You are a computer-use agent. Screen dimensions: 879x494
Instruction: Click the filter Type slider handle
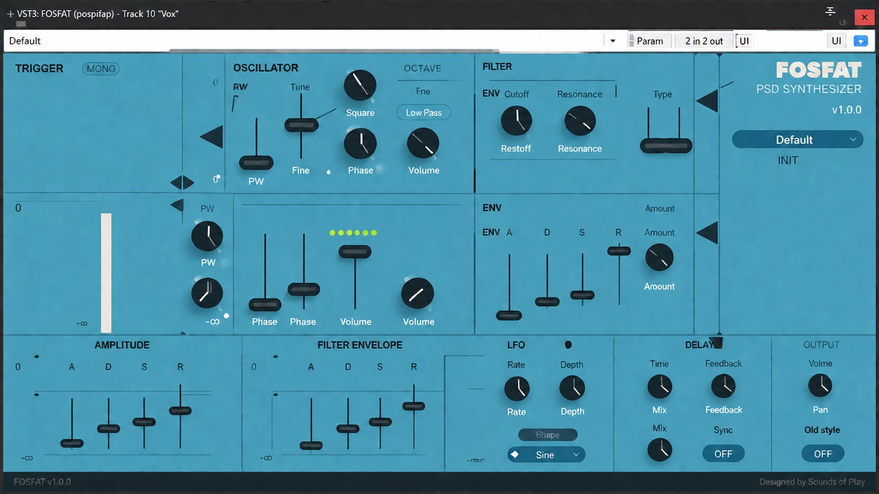point(666,146)
